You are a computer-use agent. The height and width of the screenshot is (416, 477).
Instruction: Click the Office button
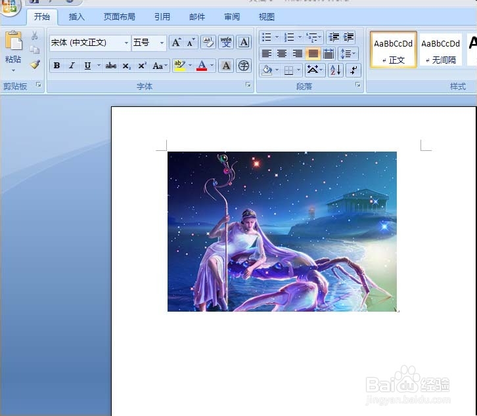[10, 7]
